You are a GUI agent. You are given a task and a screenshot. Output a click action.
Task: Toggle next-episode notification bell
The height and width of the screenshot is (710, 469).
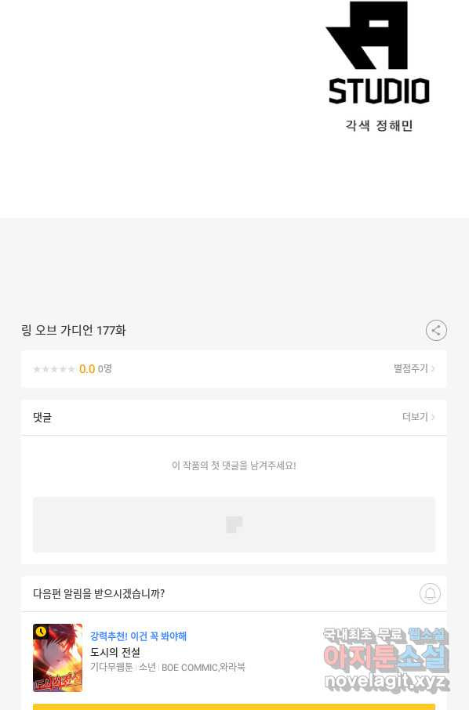click(430, 593)
